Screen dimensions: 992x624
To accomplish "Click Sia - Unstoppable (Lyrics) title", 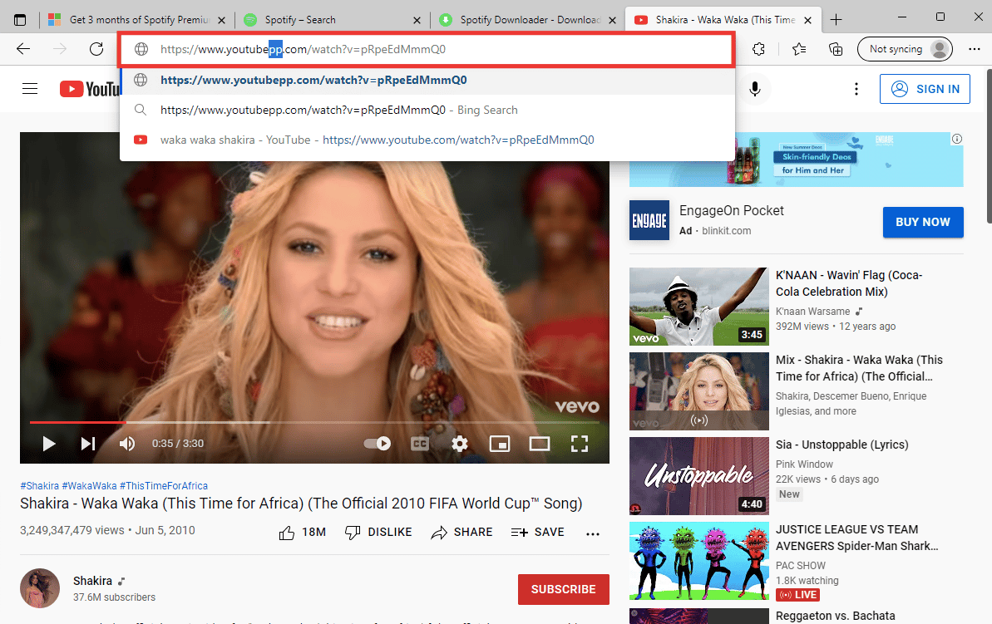I will [842, 445].
